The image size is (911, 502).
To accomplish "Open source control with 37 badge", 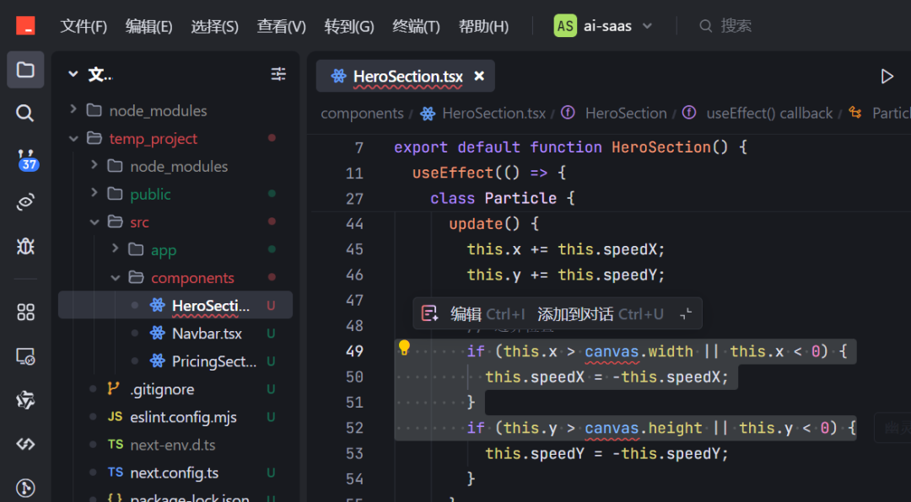I will coord(26,158).
